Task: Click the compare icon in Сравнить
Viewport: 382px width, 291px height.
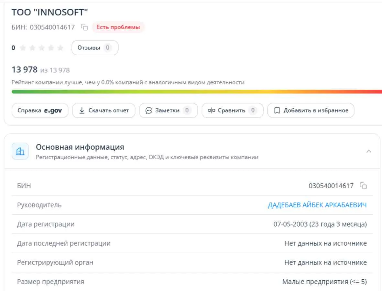Action: click(x=212, y=111)
